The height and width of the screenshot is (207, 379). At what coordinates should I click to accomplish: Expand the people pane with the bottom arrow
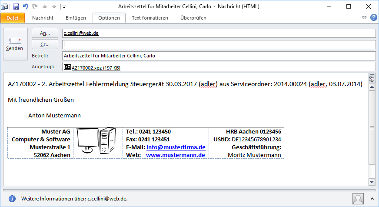[372, 198]
